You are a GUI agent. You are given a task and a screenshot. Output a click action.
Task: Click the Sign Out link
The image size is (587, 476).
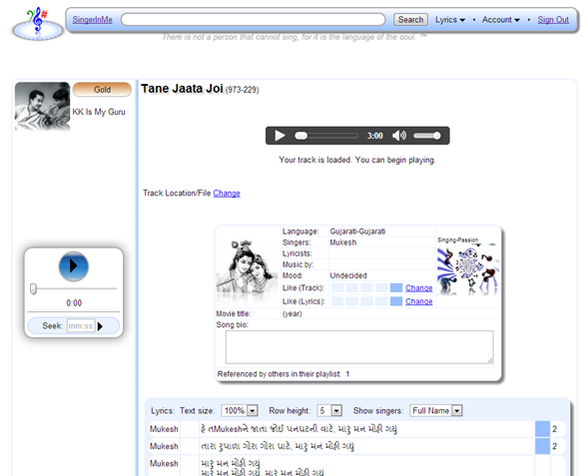pyautogui.click(x=553, y=20)
